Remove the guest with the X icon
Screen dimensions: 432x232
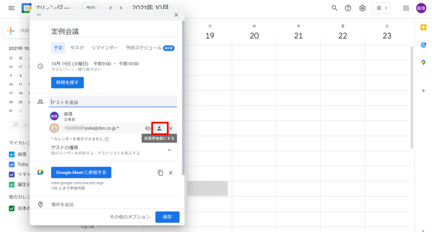171,128
